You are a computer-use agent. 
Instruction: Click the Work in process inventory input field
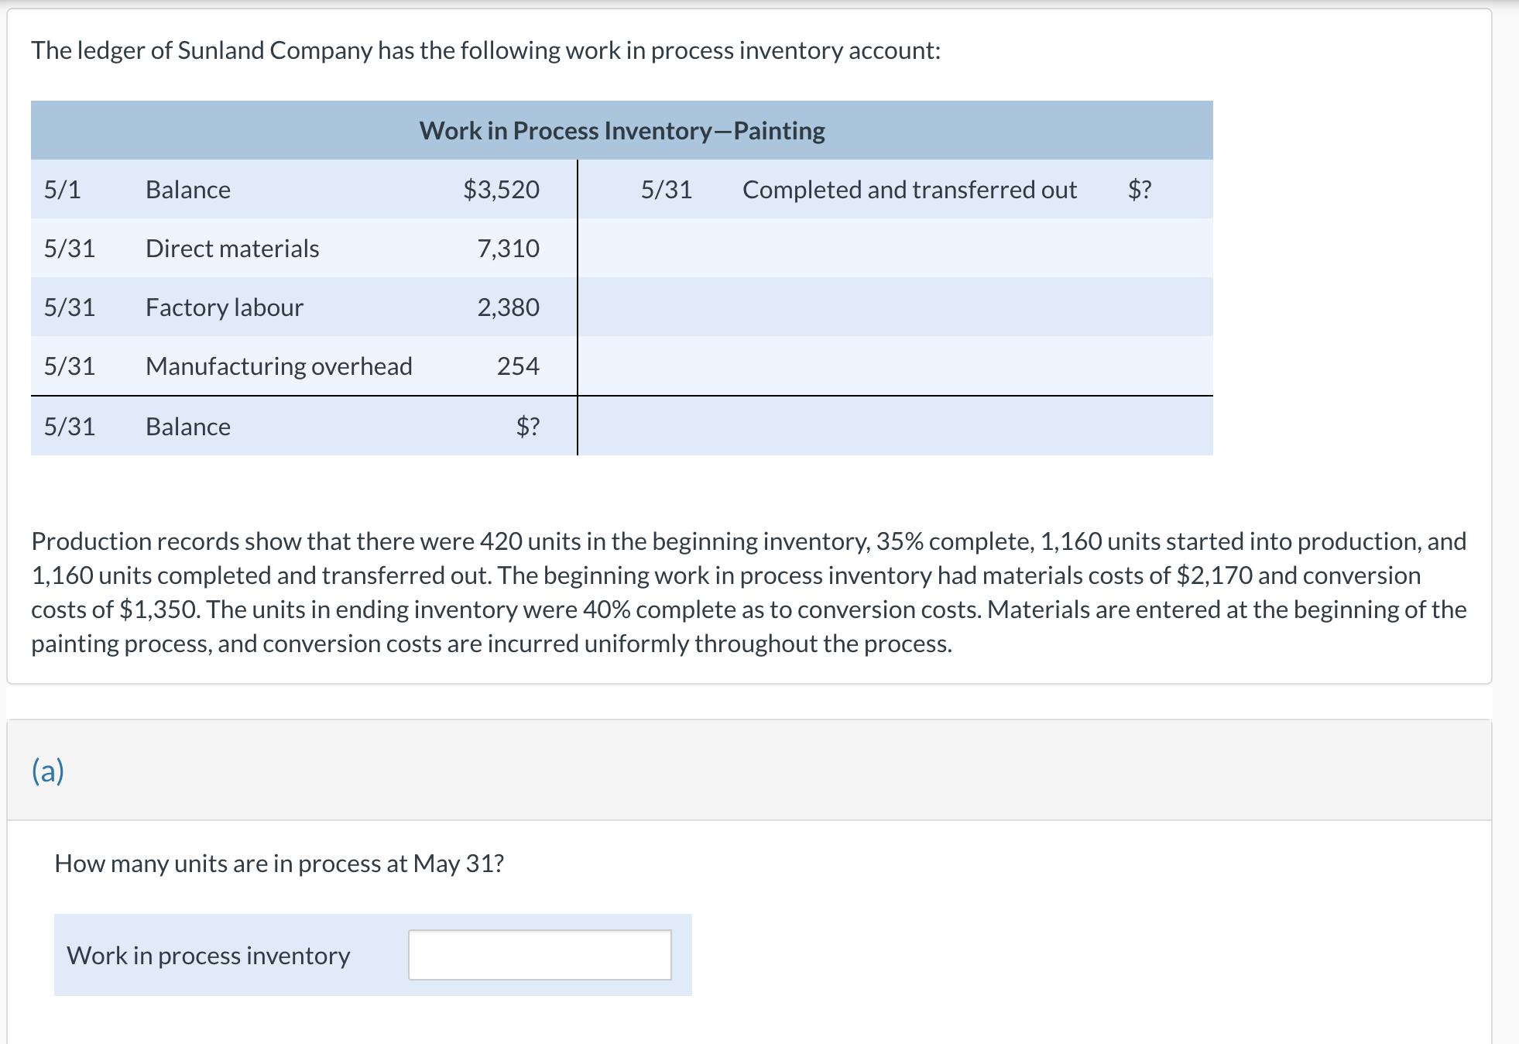(540, 955)
